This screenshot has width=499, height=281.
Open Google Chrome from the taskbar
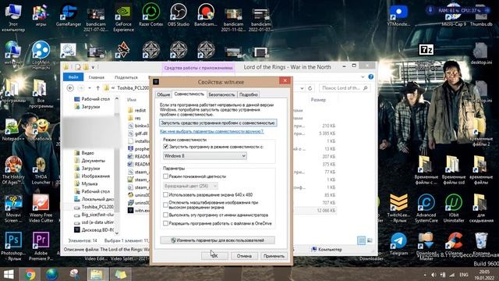click(x=30, y=274)
